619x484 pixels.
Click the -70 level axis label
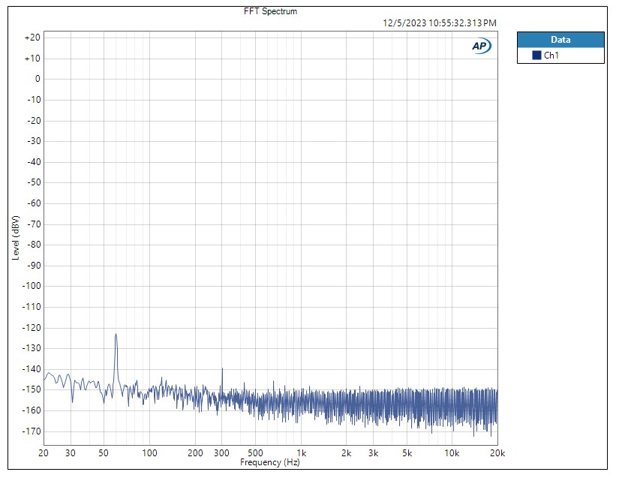pos(34,224)
